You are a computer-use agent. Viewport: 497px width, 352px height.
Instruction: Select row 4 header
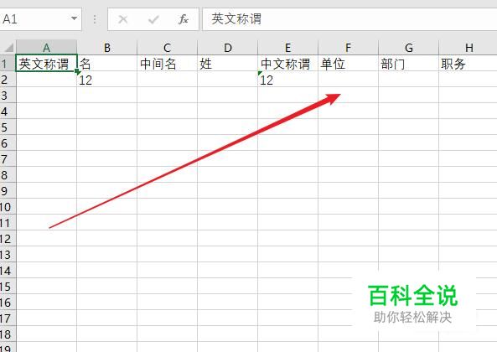pos(8,111)
